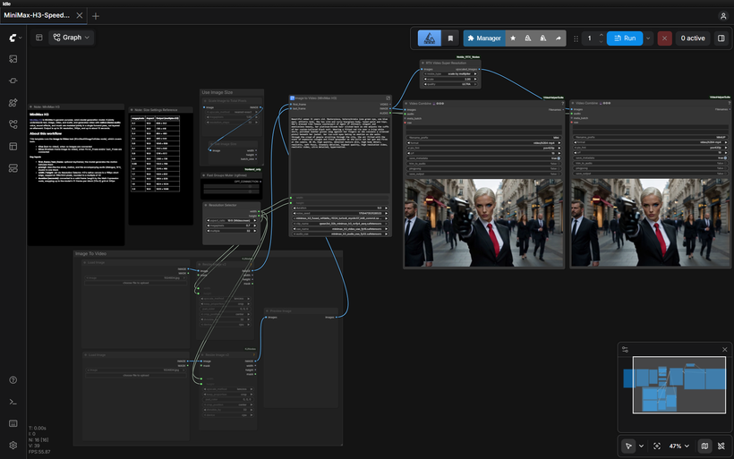Viewport: 734px width, 459px height.
Task: Cancel run with the red X button
Action: tap(664, 38)
